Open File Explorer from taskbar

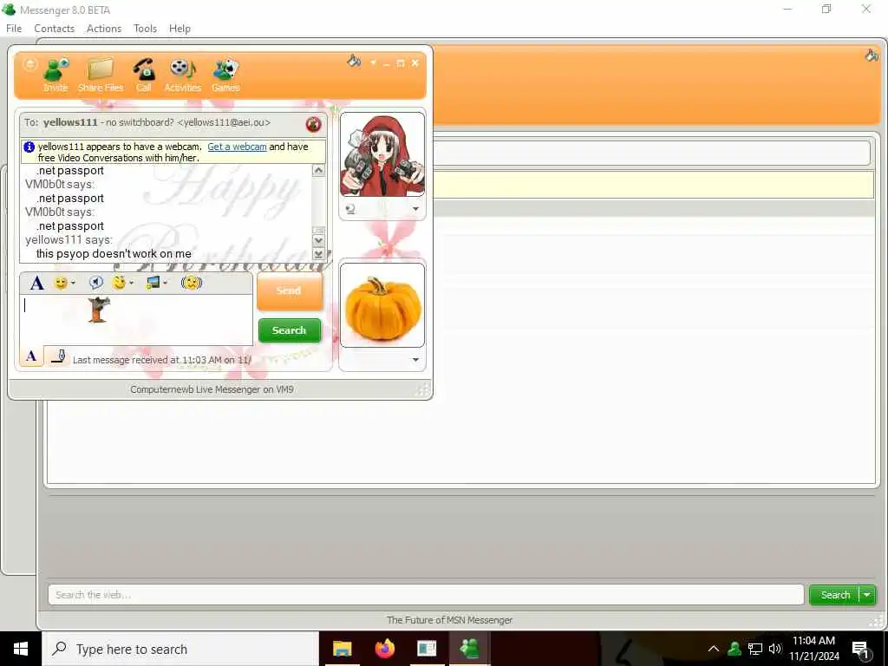coord(342,649)
